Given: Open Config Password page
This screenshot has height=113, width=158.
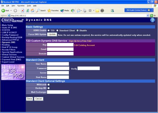Looking at the screenshot, I should 10,35.
